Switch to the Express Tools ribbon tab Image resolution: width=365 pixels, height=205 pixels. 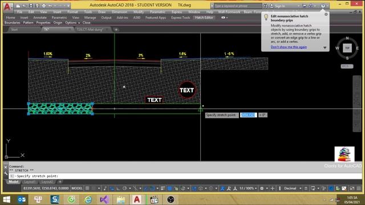[x=180, y=18]
